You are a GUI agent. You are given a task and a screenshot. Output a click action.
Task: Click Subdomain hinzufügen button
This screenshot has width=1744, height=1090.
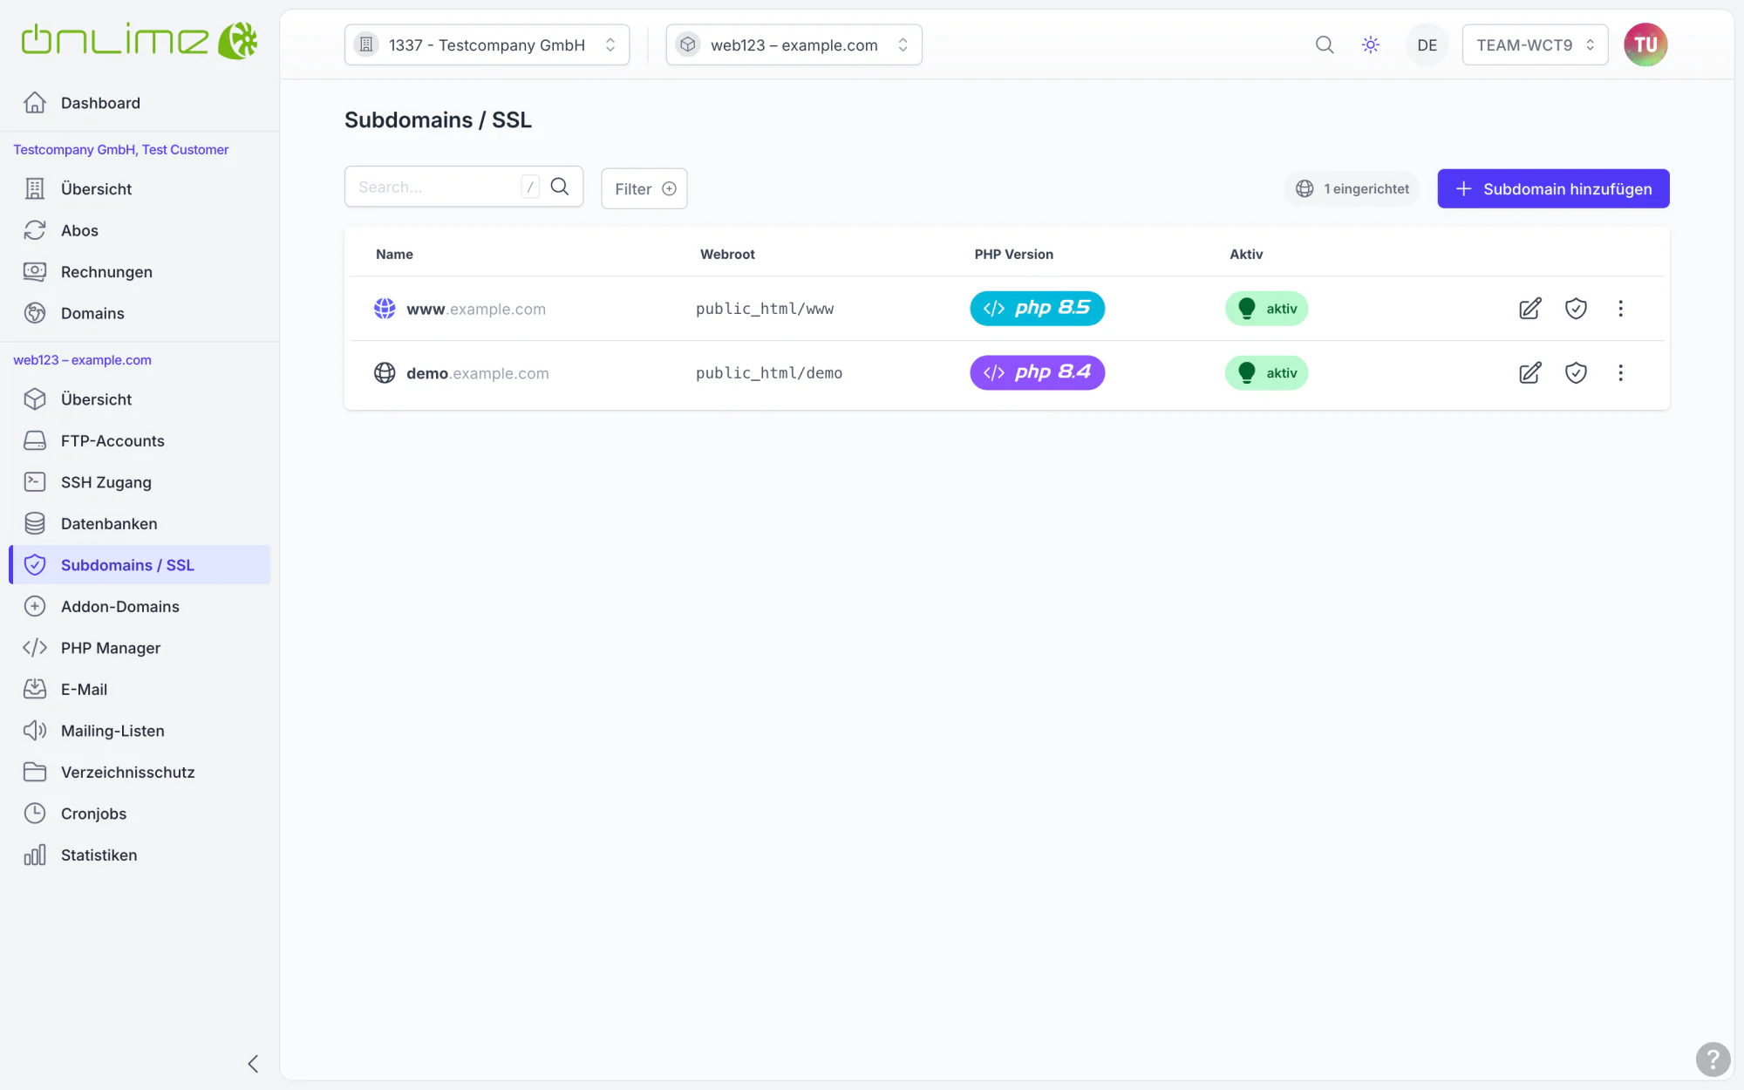pyautogui.click(x=1553, y=188)
